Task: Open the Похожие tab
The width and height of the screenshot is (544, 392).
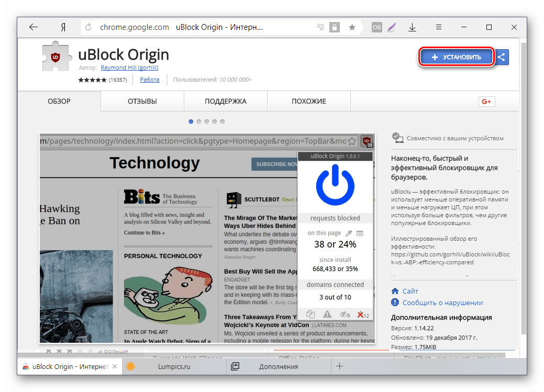Action: [x=309, y=102]
